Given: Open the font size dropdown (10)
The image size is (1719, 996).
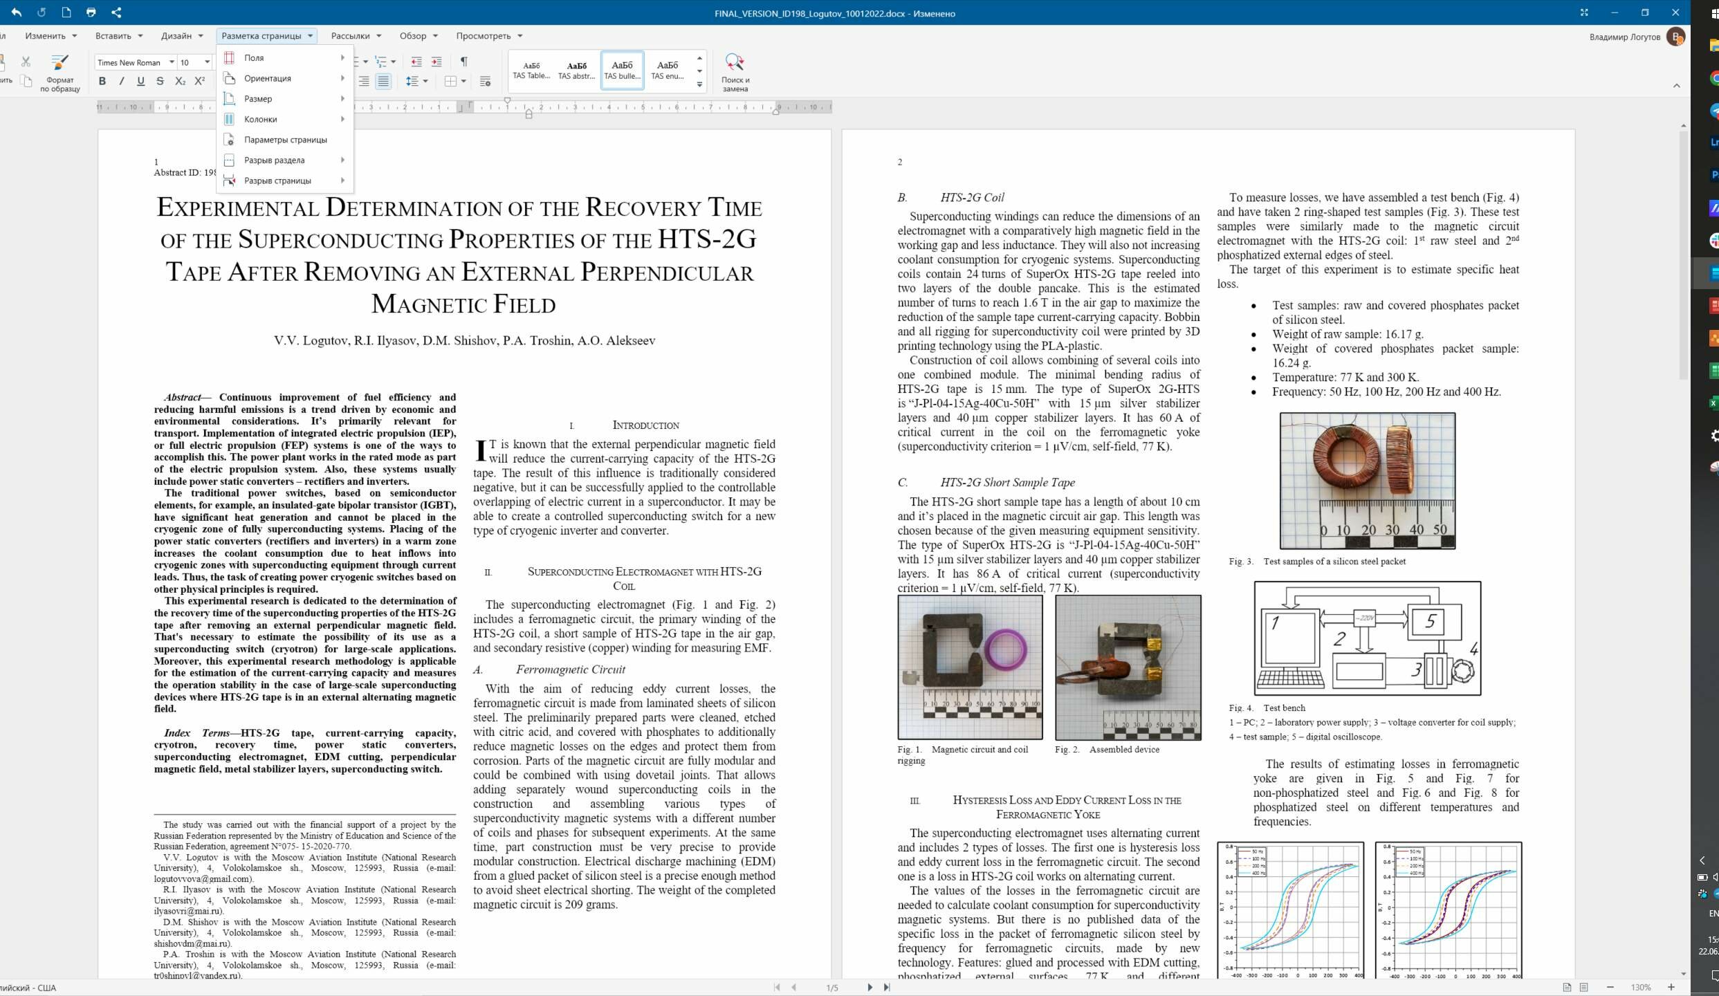Looking at the screenshot, I should [207, 62].
